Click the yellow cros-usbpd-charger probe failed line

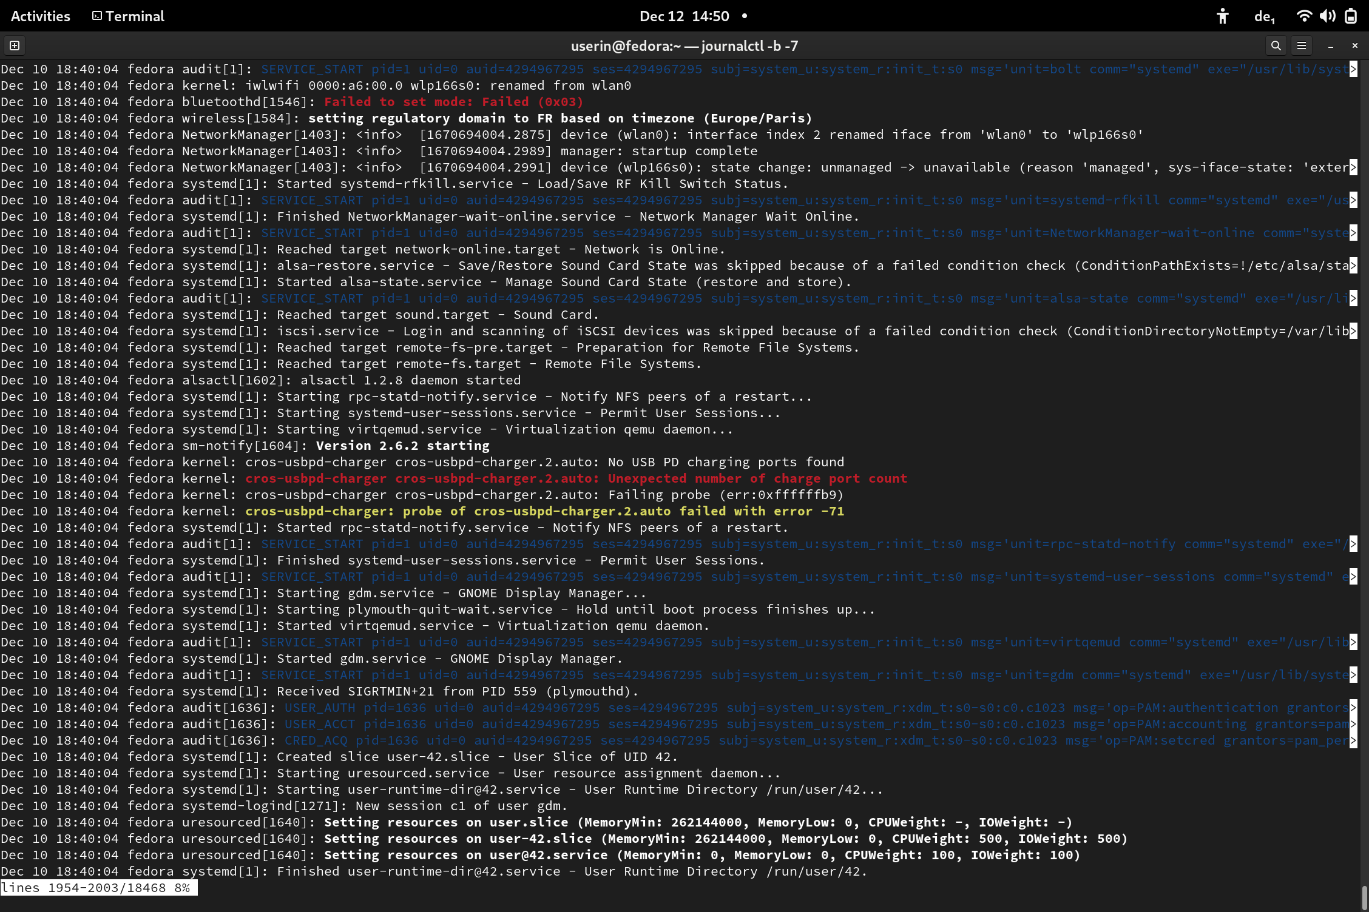tap(544, 511)
